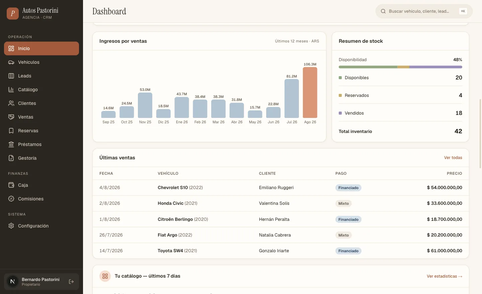Click the Autos Pastorini logo
Viewport: 482px width, 294px height.
[x=13, y=13]
